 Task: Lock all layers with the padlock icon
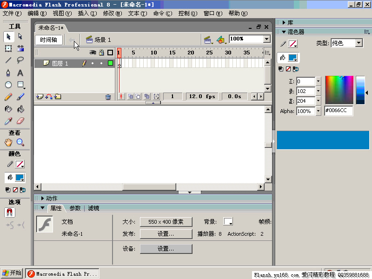click(x=101, y=53)
